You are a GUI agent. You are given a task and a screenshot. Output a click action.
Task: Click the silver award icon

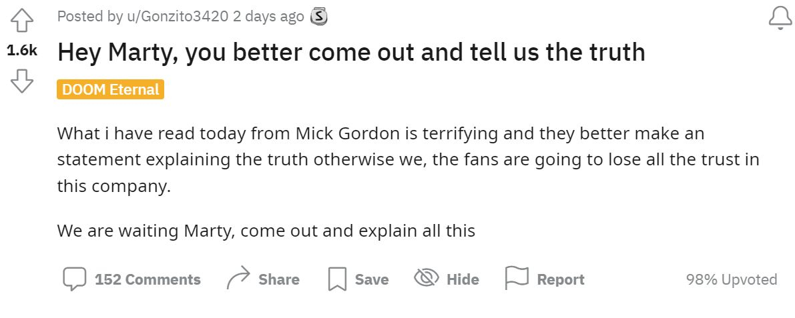(x=320, y=17)
